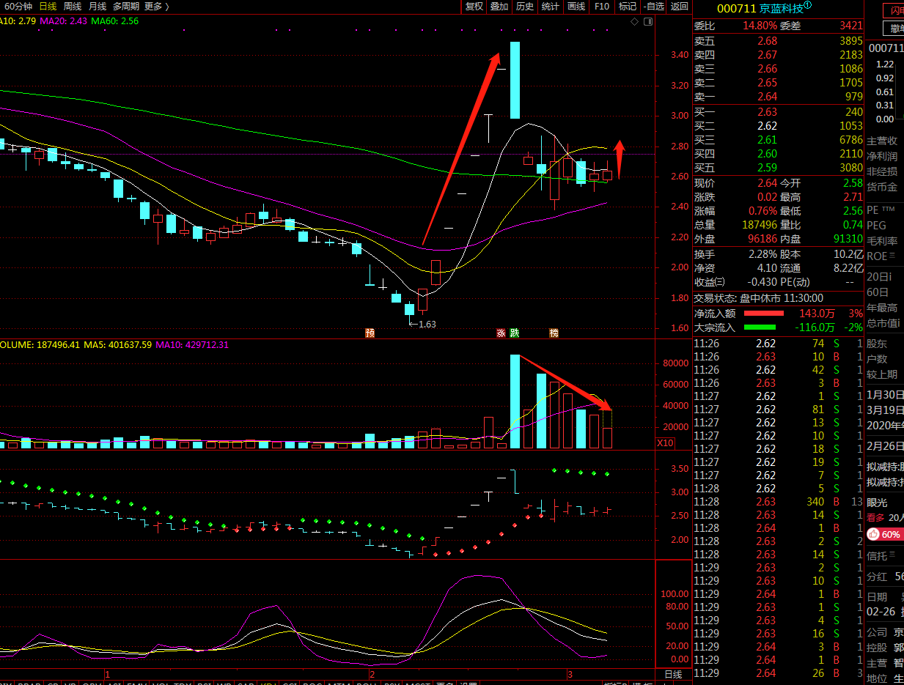
Task: Select the 卖五 ask row at 2.68
Action: point(779,41)
